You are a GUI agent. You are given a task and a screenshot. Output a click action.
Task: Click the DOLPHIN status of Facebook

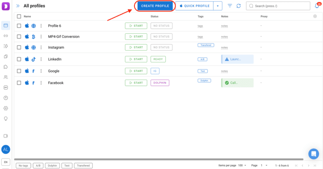pos(160,83)
